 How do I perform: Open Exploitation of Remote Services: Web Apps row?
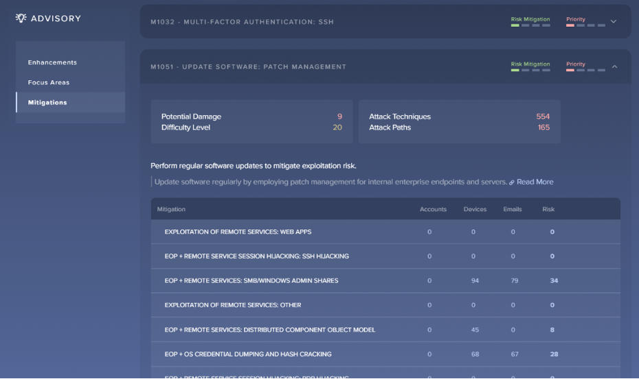click(x=385, y=232)
